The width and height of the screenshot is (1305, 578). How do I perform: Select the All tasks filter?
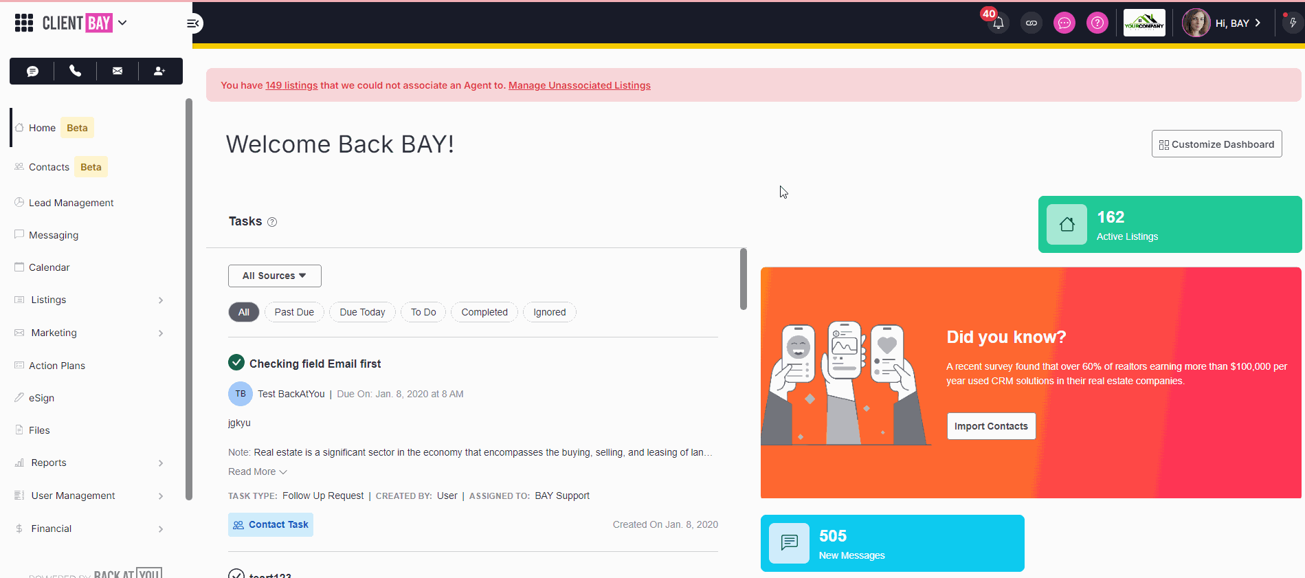coord(243,312)
